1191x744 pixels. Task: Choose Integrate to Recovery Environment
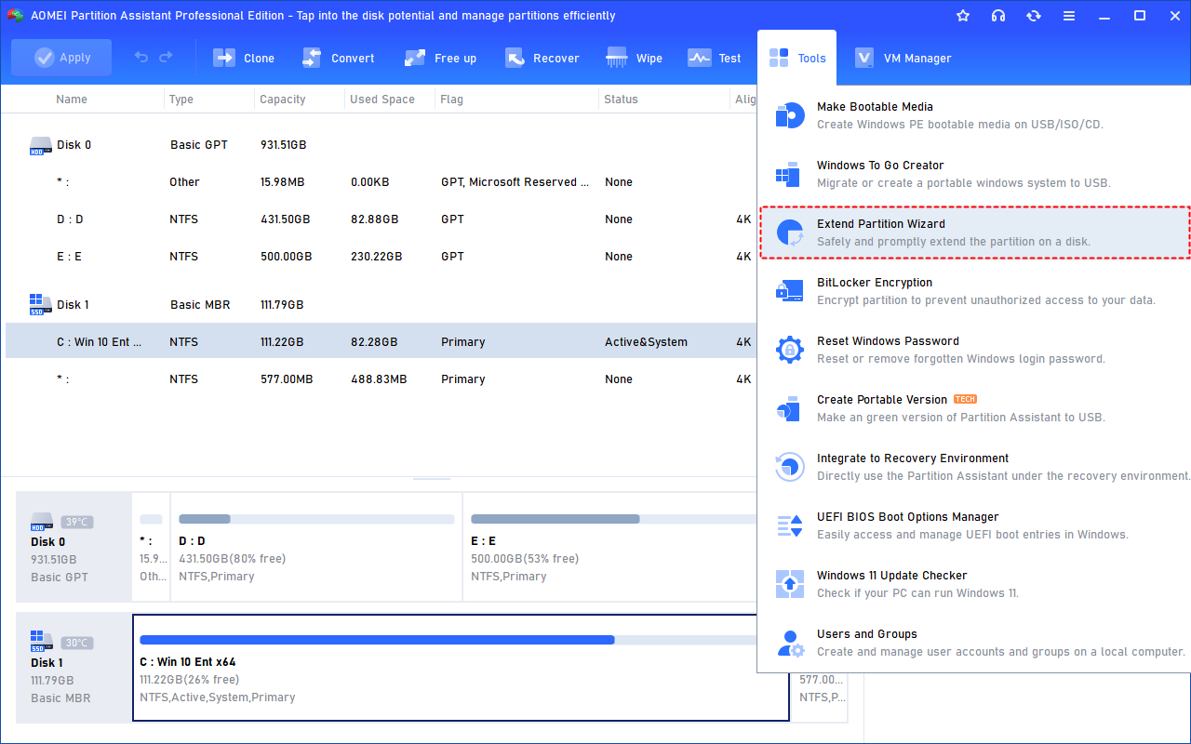point(974,467)
